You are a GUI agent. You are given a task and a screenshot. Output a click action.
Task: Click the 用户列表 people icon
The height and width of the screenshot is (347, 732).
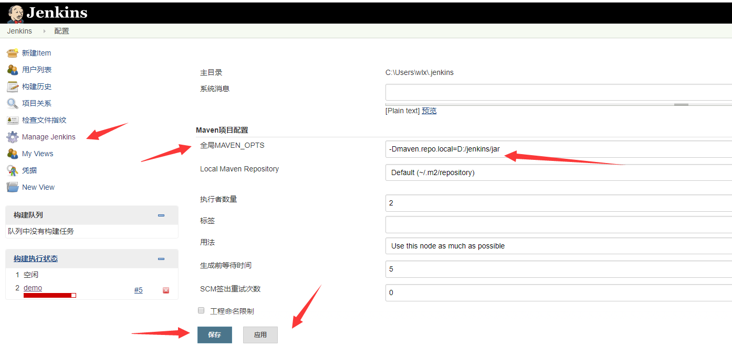[x=13, y=70]
